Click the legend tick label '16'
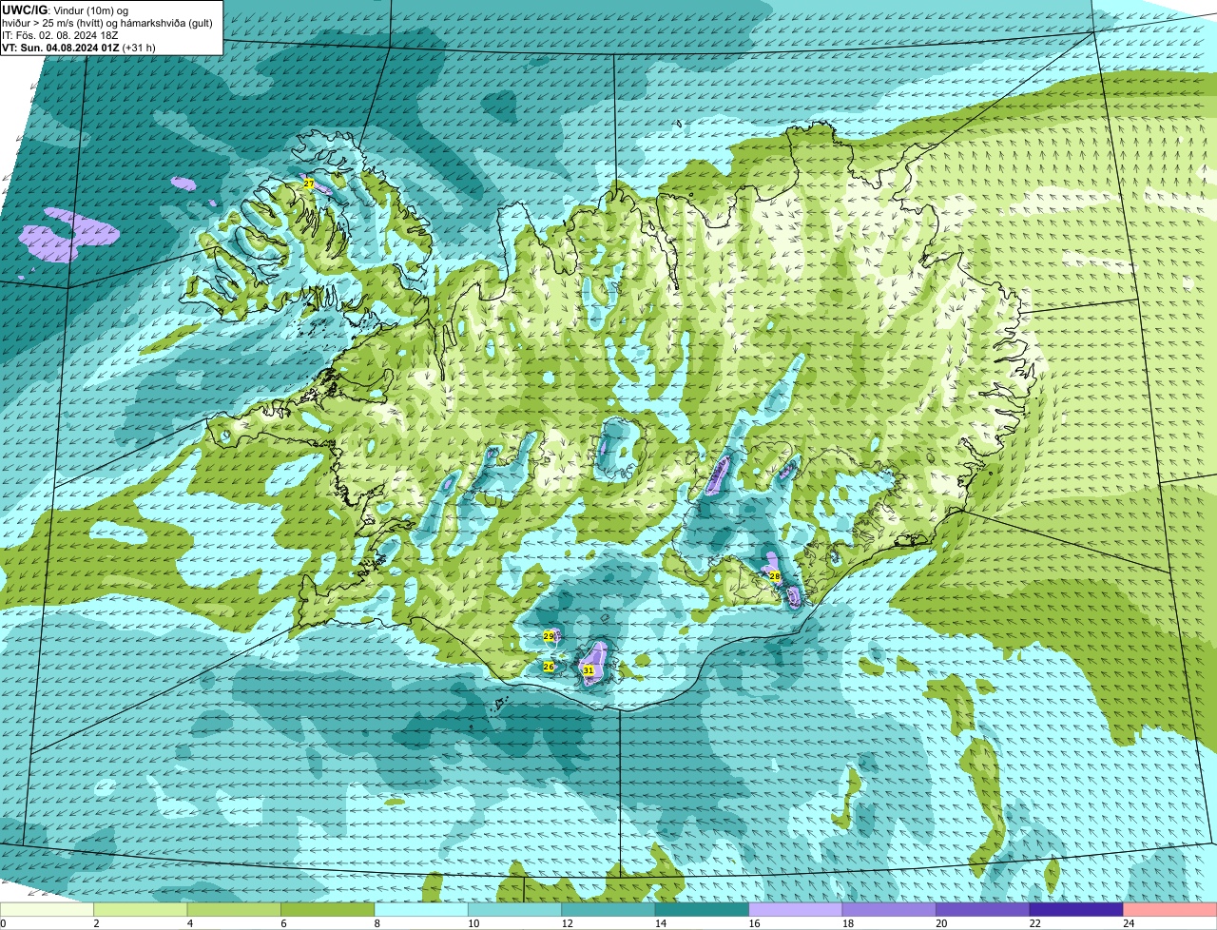Viewport: 1217px width, 930px height. click(x=753, y=923)
